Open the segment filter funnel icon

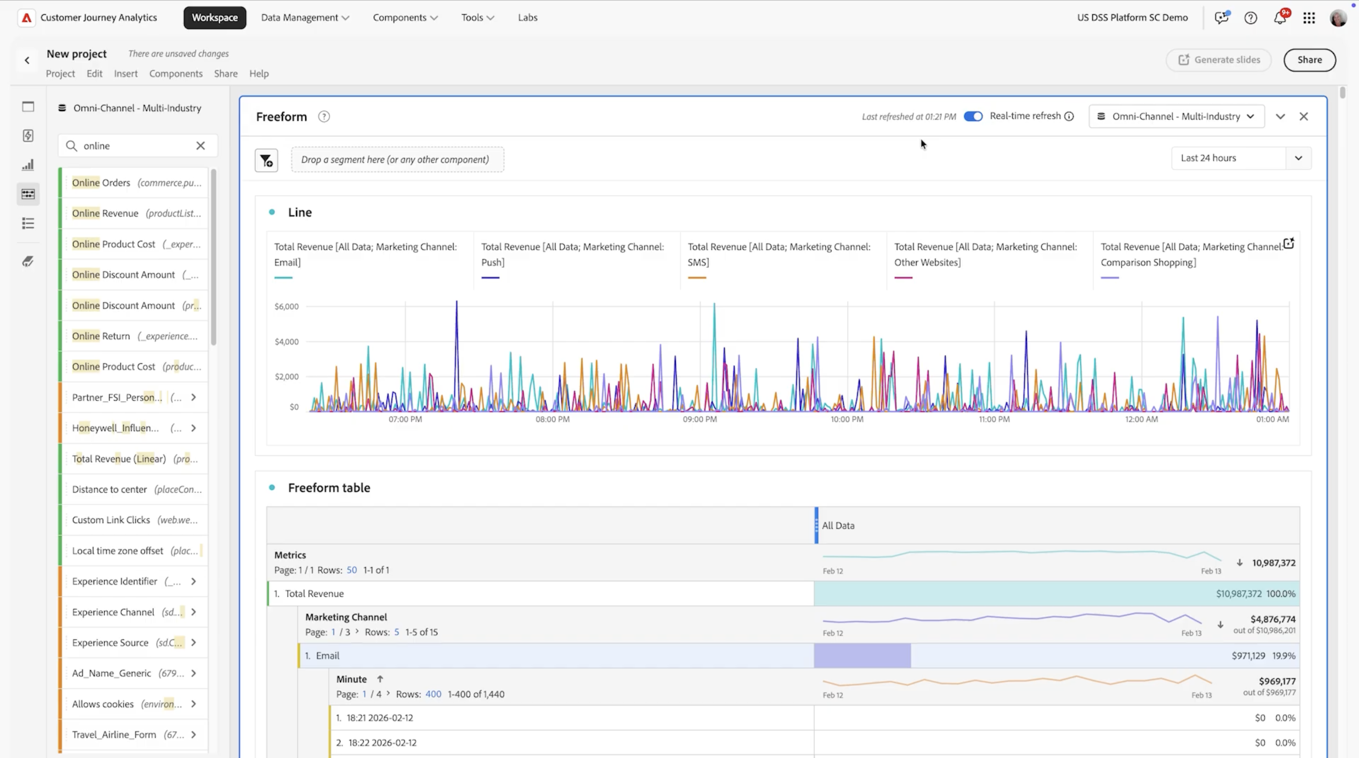[267, 160]
